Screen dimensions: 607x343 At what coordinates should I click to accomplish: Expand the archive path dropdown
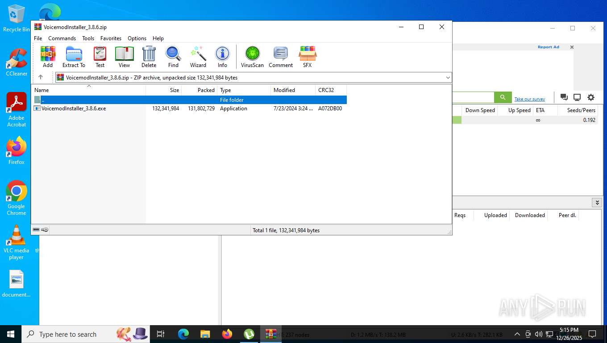(x=448, y=78)
